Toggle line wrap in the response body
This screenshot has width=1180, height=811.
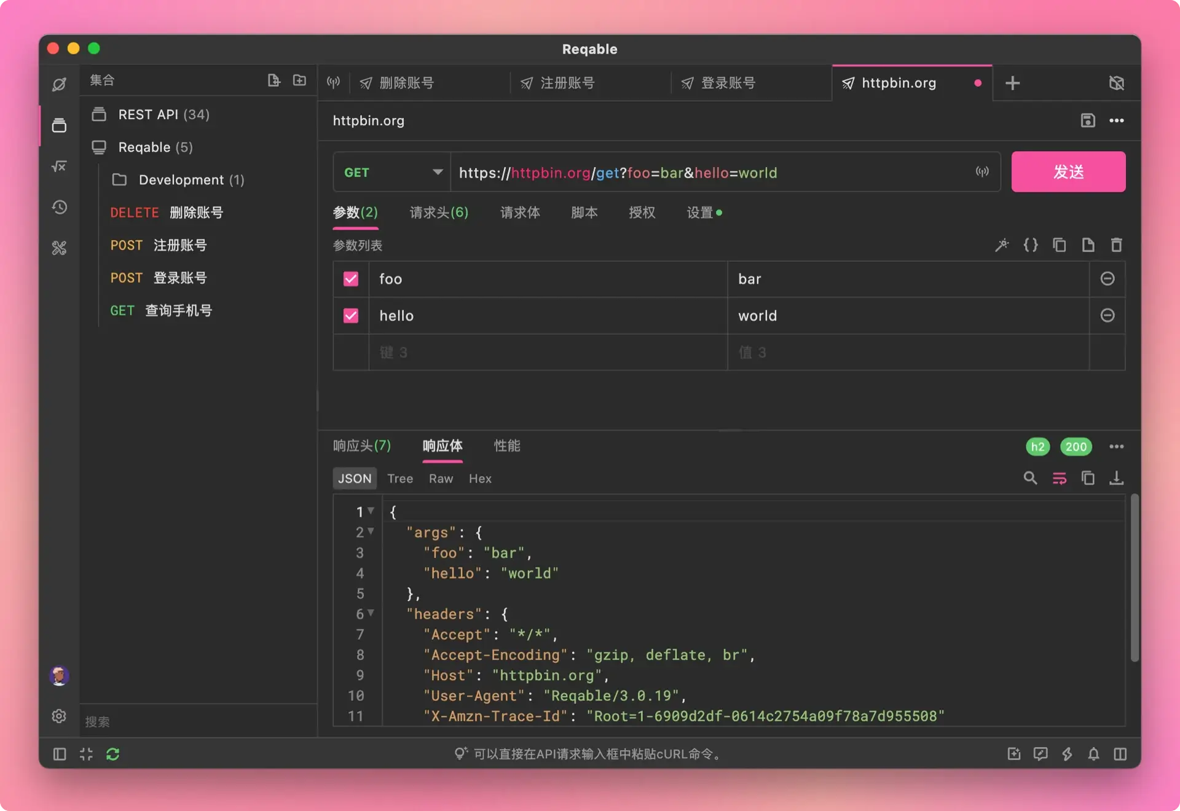1059,478
